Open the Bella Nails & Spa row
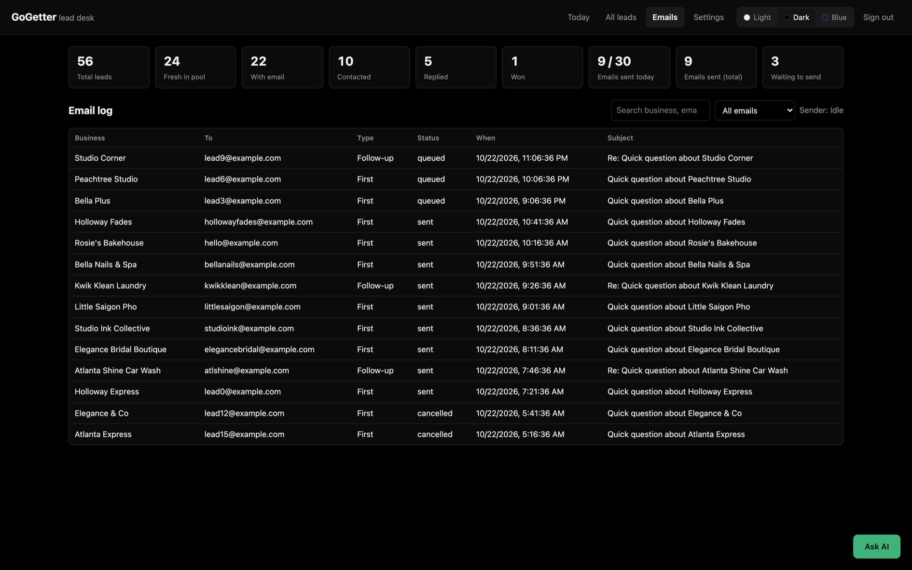912x570 pixels. [456, 264]
